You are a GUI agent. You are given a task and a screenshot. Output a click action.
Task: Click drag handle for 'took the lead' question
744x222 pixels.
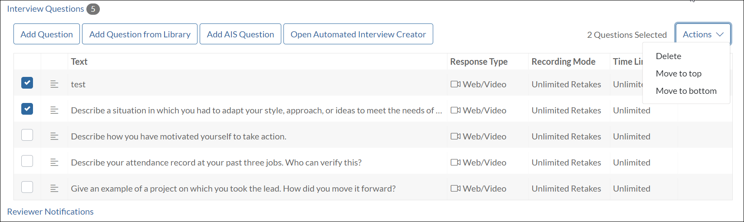54,189
